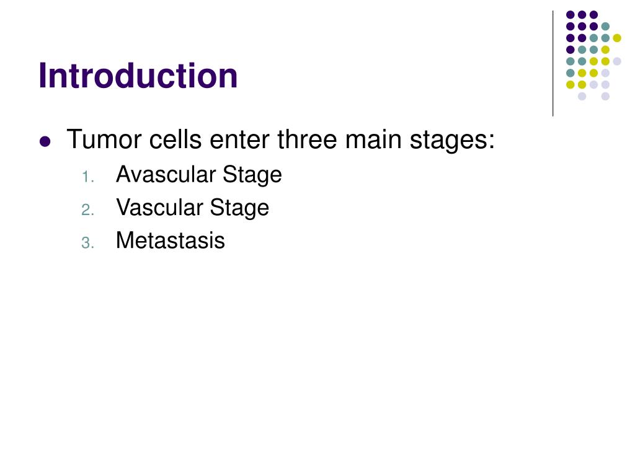The width and height of the screenshot is (635, 476).
Task: Click the bottom-left lavender dot of the grid
Action: point(582,96)
